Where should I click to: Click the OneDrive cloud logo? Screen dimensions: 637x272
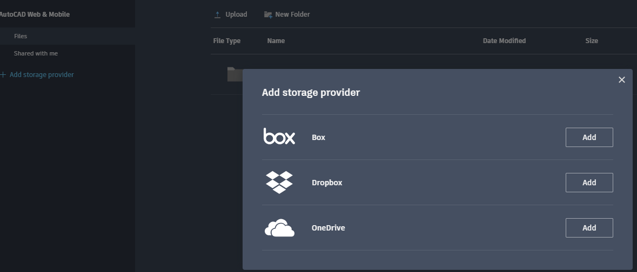tap(279, 228)
